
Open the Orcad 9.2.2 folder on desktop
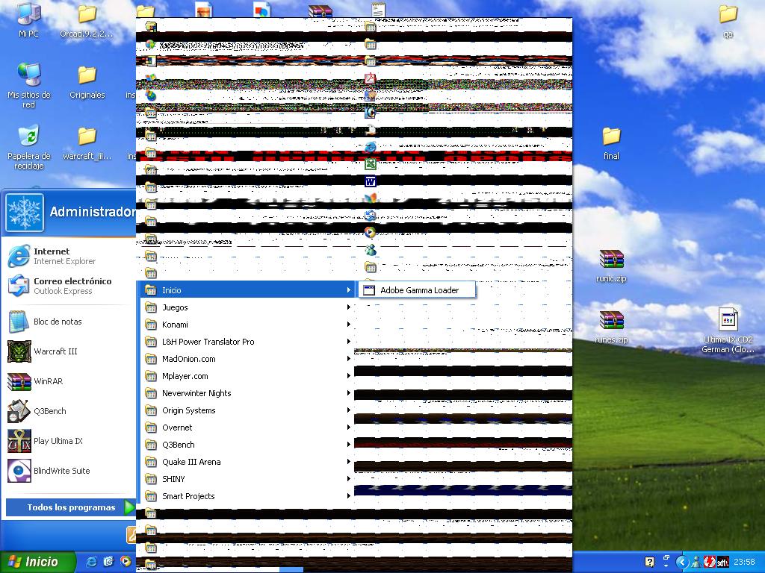click(87, 20)
